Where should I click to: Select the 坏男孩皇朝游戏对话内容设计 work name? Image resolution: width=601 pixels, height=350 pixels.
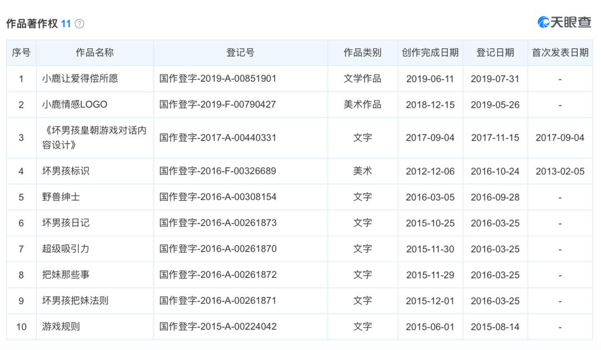coord(95,138)
